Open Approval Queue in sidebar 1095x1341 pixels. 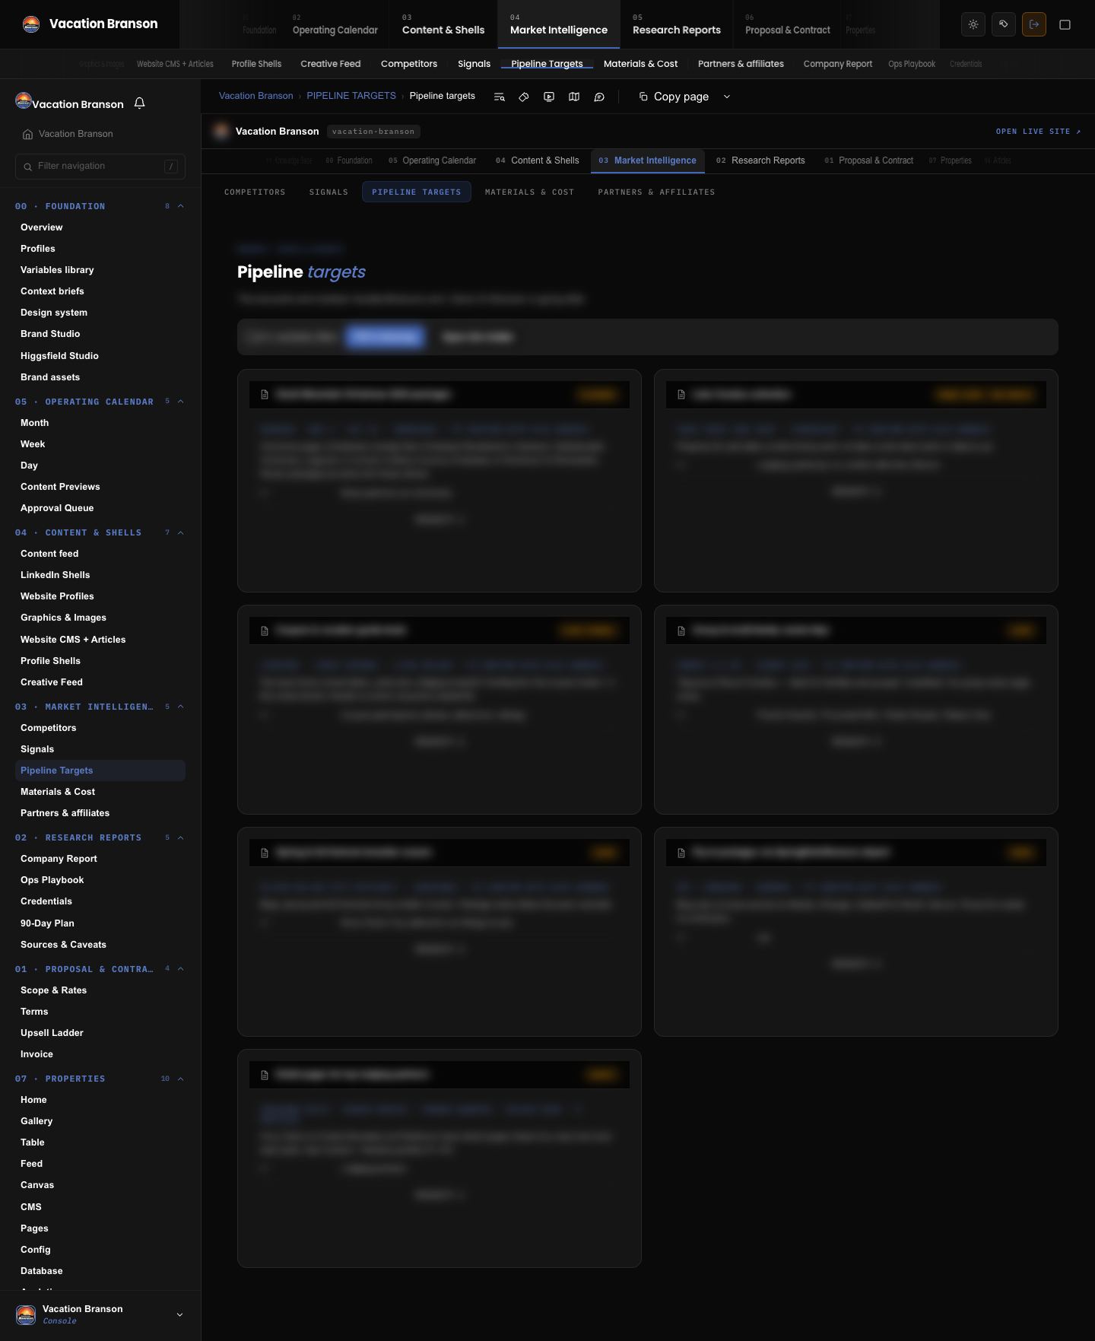click(x=57, y=508)
